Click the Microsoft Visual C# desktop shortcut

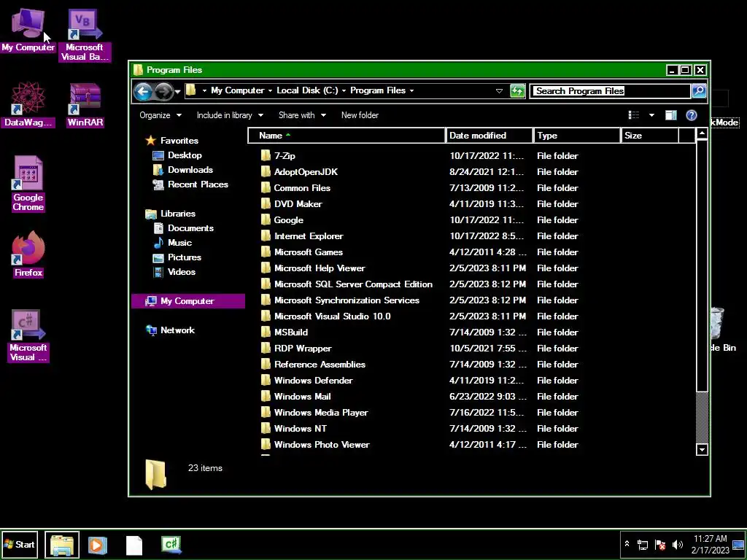(x=28, y=335)
